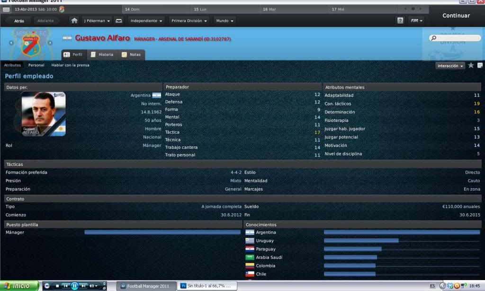Go to the home screen icon
The height and width of the screenshot is (291, 485).
[x=74, y=21]
